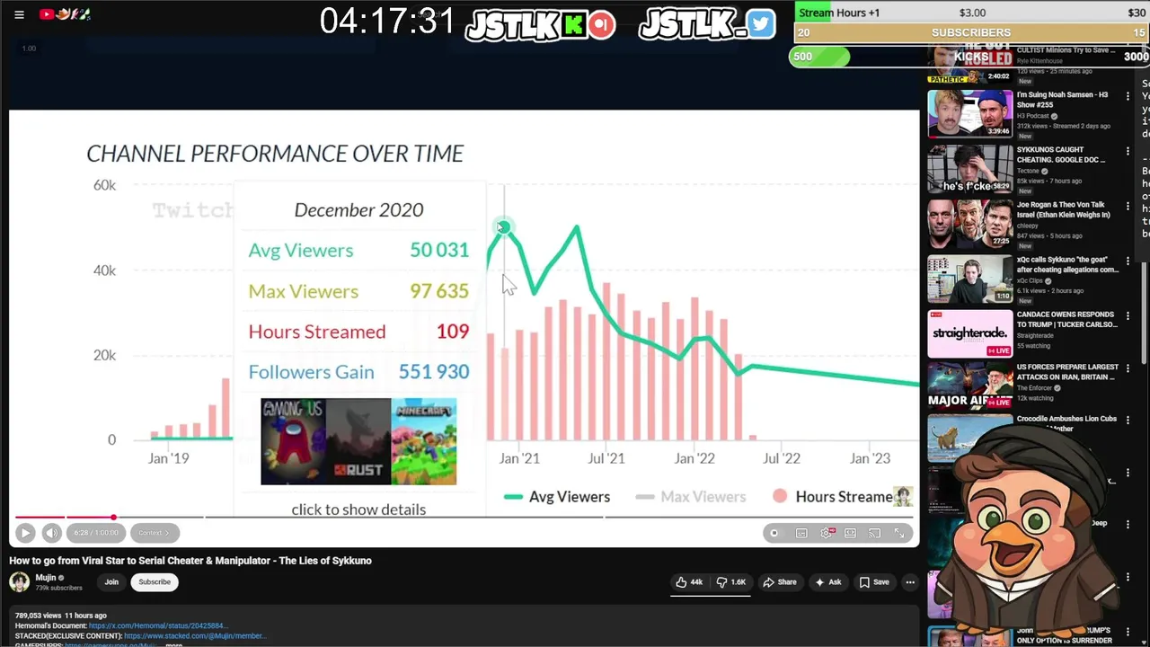Click the Join button
This screenshot has width=1150, height=647.
[111, 581]
